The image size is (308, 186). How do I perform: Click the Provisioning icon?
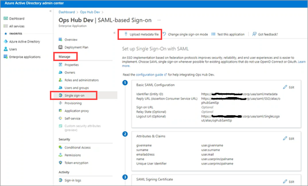(x=60, y=103)
